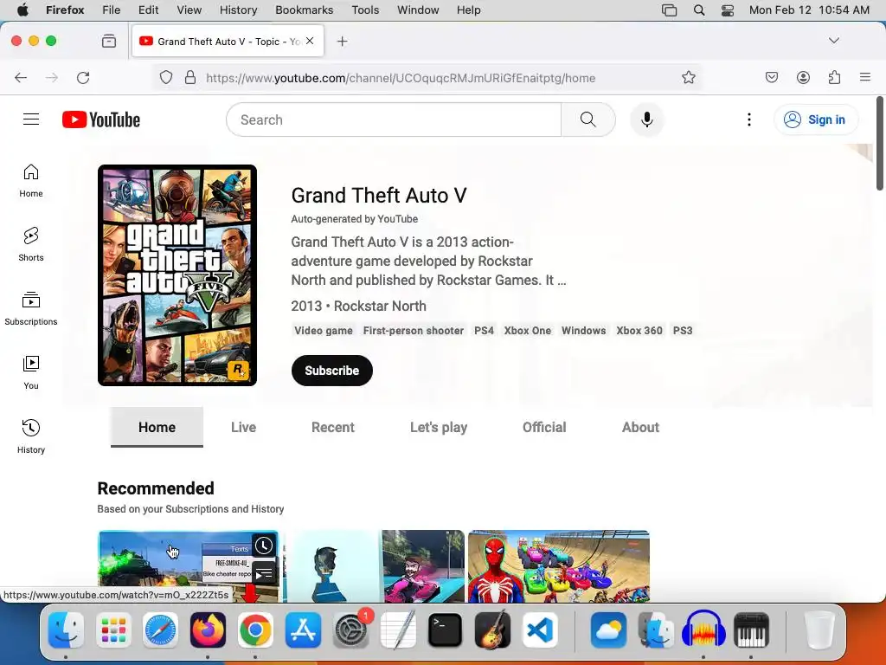Open Subscriptions in the sidebar
The width and height of the screenshot is (886, 665).
tap(31, 309)
